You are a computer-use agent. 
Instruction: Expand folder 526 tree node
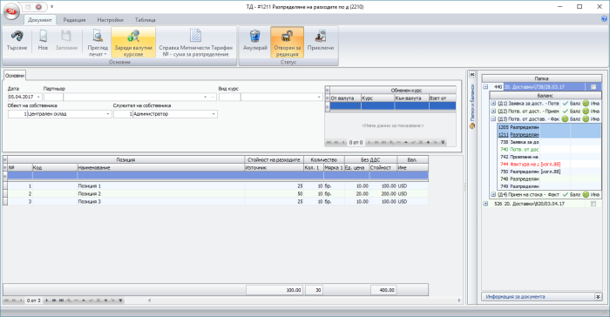point(485,204)
